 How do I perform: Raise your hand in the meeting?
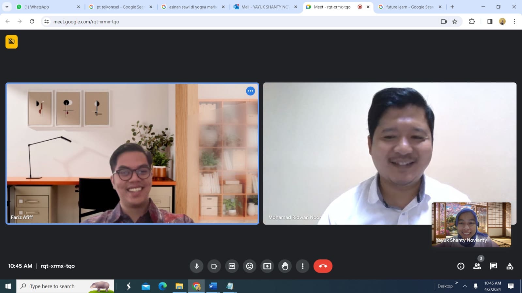tap(285, 266)
